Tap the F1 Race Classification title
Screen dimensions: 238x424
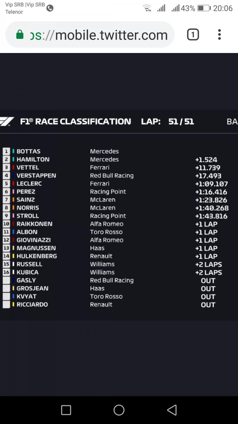coord(76,122)
